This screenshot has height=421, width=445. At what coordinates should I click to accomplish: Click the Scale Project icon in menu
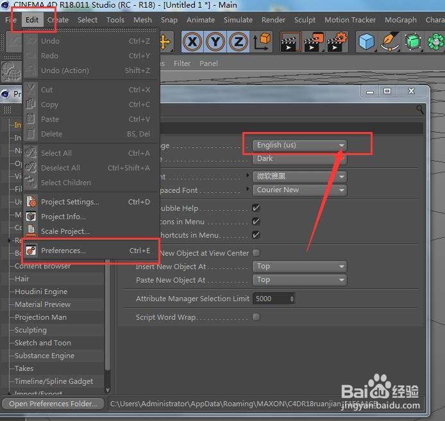[31, 231]
